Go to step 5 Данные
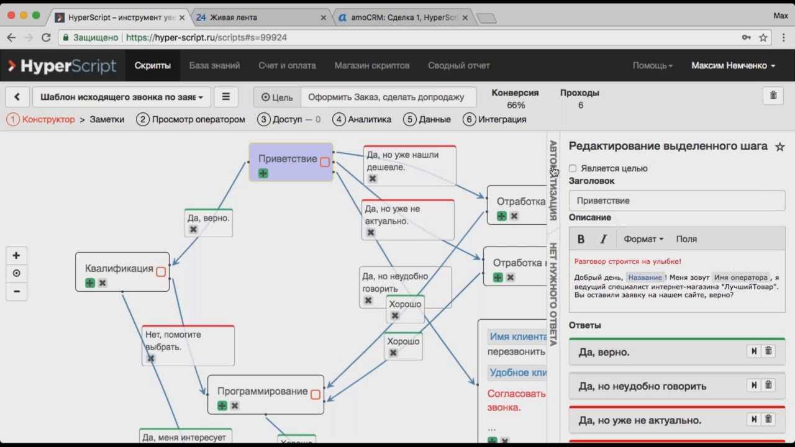 (x=427, y=119)
